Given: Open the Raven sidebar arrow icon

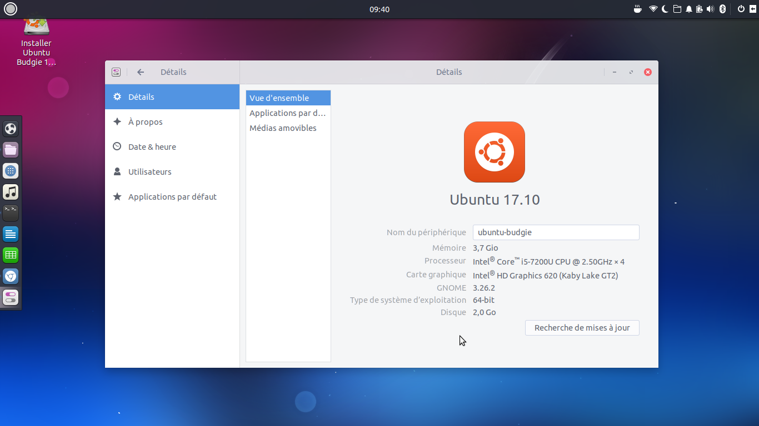Looking at the screenshot, I should pyautogui.click(x=752, y=9).
